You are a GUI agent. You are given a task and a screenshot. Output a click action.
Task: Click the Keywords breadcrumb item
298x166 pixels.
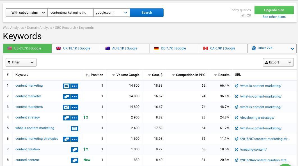[86, 28]
